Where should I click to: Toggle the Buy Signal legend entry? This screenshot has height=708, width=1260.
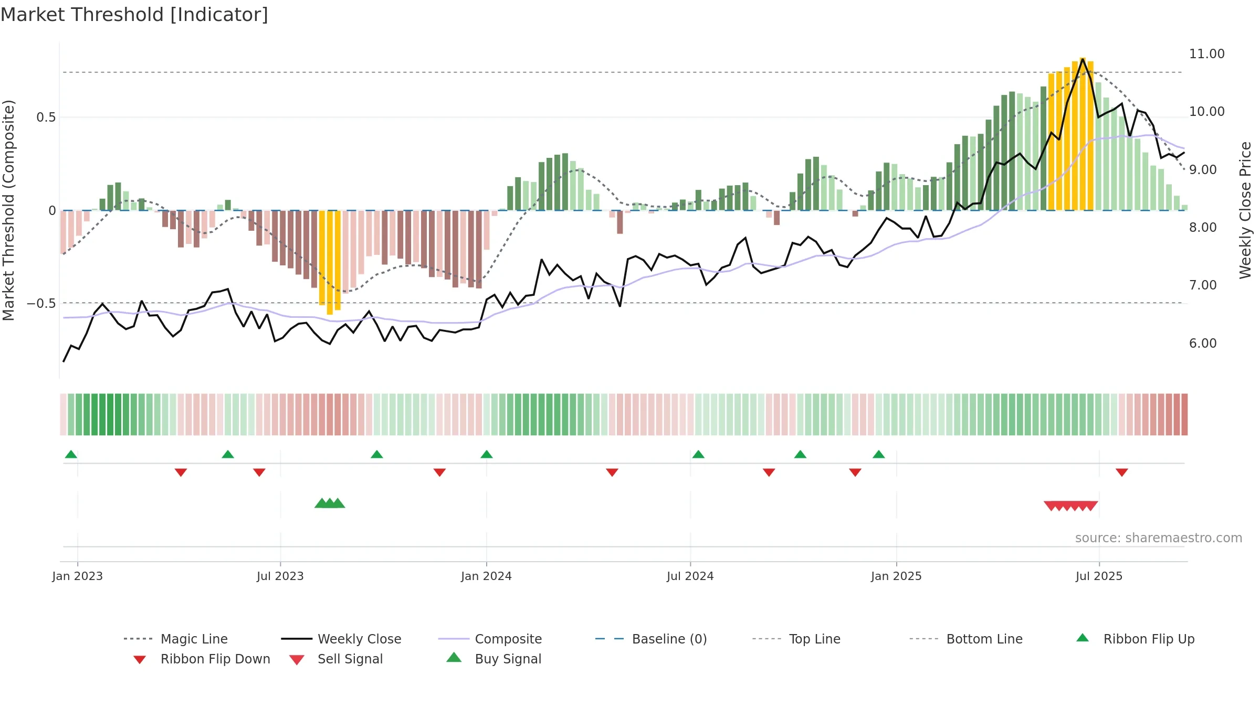click(493, 659)
